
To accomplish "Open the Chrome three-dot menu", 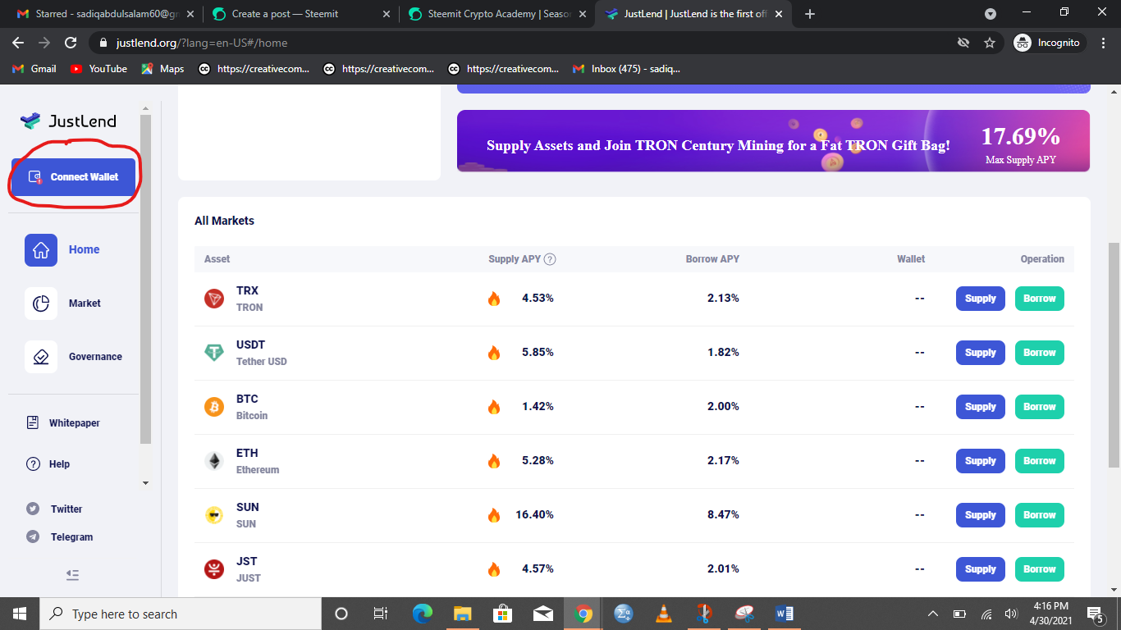I will coord(1104,43).
